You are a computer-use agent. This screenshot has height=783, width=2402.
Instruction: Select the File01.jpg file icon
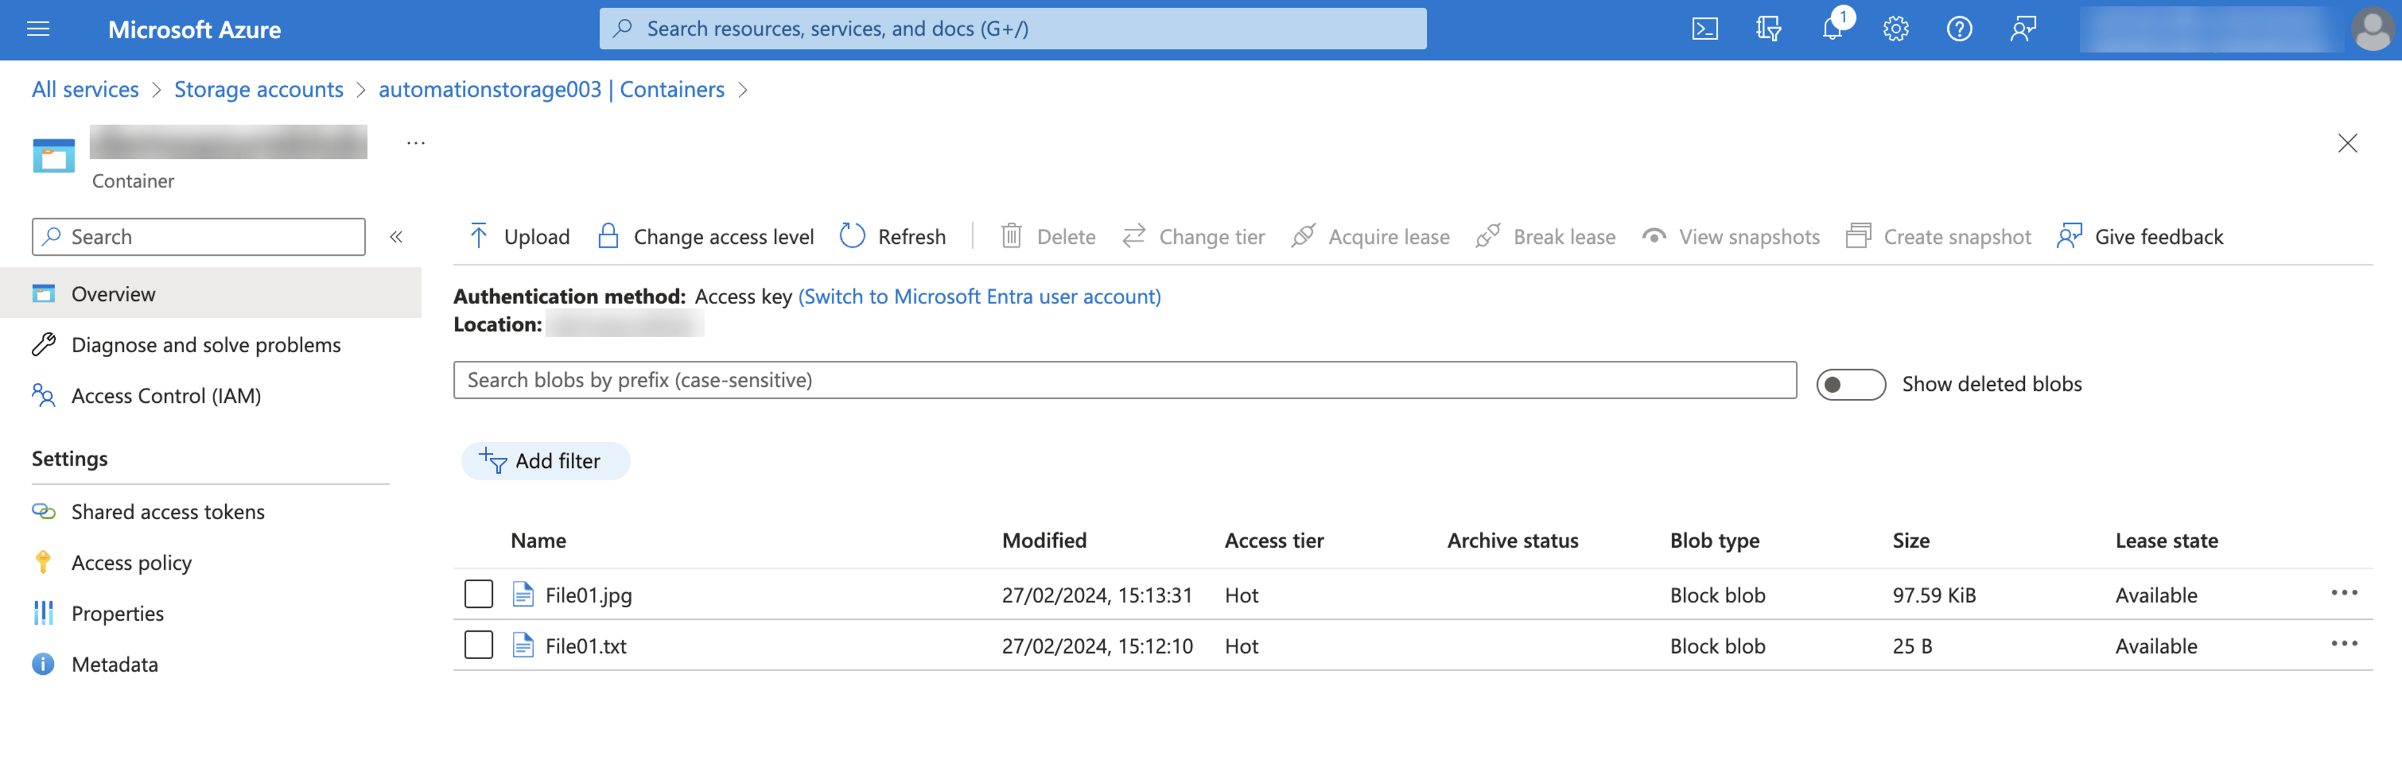522,595
